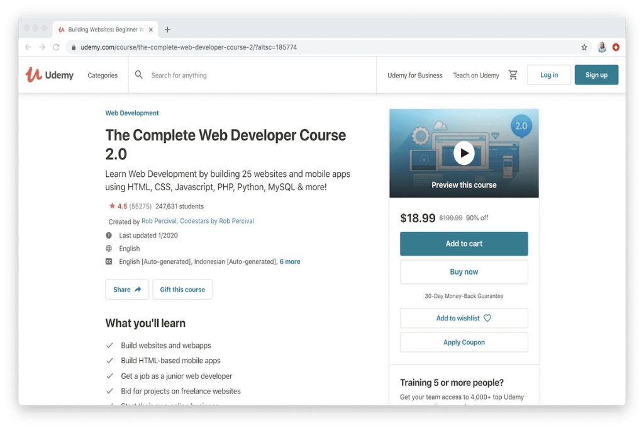Play the course preview video
The image size is (644, 430).
(464, 153)
